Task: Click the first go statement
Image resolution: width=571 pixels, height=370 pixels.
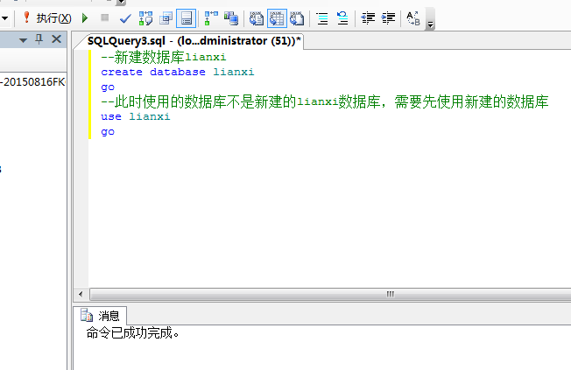Action: [108, 87]
